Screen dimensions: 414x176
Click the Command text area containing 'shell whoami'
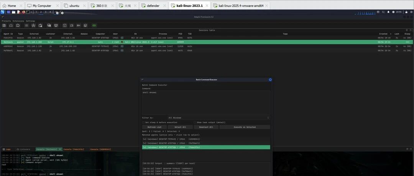coord(206,102)
